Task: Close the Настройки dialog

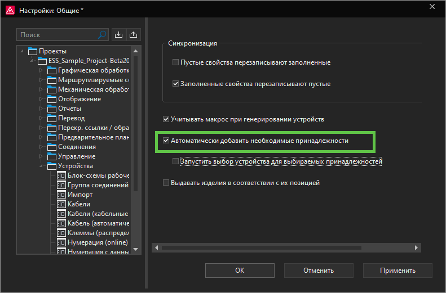Action: 432,7
